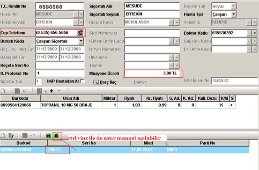Click the phone icon in Cep Telefonu field
The image size is (259, 170).
pos(80,33)
